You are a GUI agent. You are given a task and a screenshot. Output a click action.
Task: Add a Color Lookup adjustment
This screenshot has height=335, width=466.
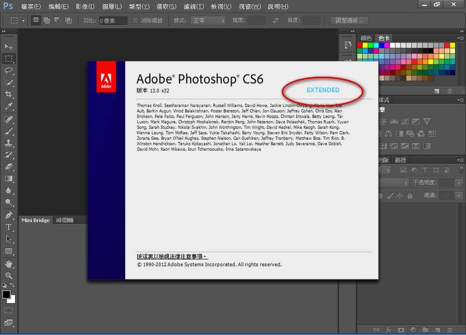tap(432, 134)
